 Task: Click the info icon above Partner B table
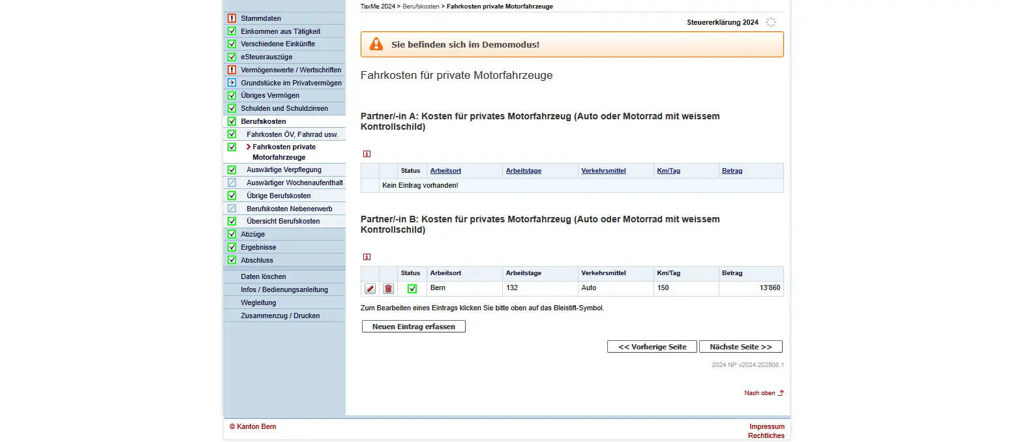coord(367,257)
